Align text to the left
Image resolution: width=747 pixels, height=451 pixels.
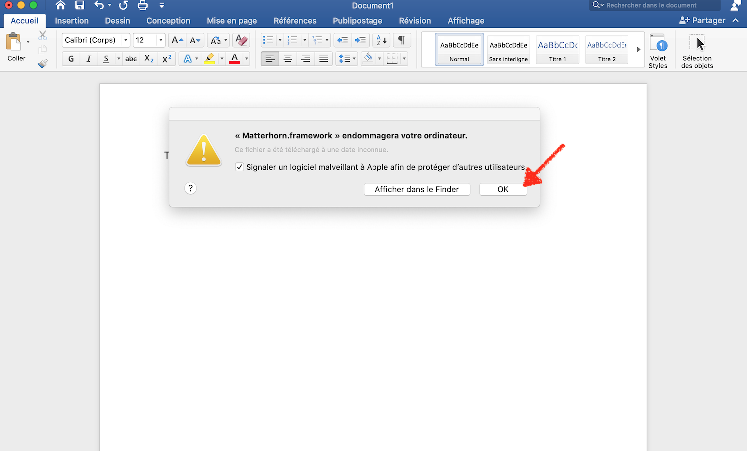click(270, 59)
